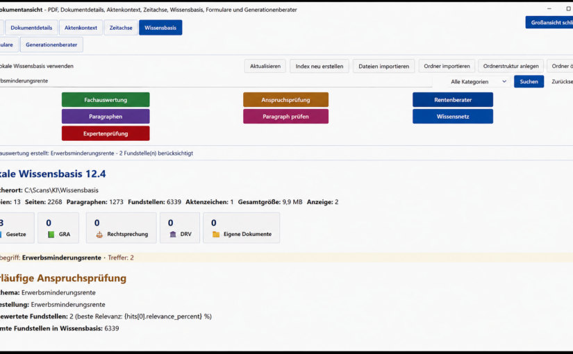This screenshot has width=573, height=354.
Task: Click the Seiten: 2268 statistic
Action: [x=44, y=202]
